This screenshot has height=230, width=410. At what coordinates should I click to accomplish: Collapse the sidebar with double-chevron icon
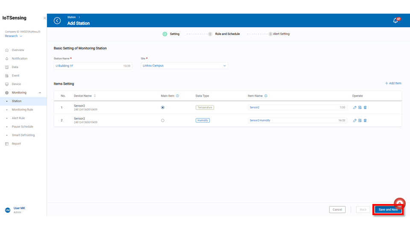pyautogui.click(x=45, y=18)
